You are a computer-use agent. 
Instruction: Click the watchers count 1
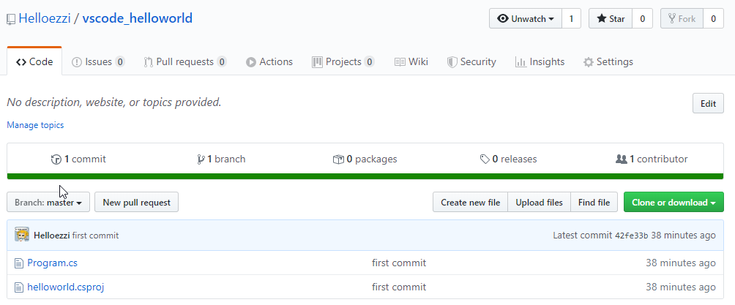click(x=571, y=19)
